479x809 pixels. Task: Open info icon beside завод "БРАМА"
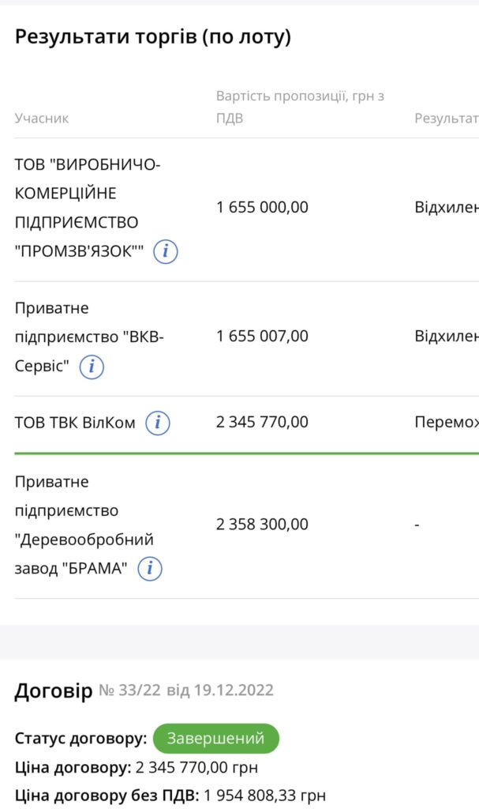[150, 569]
